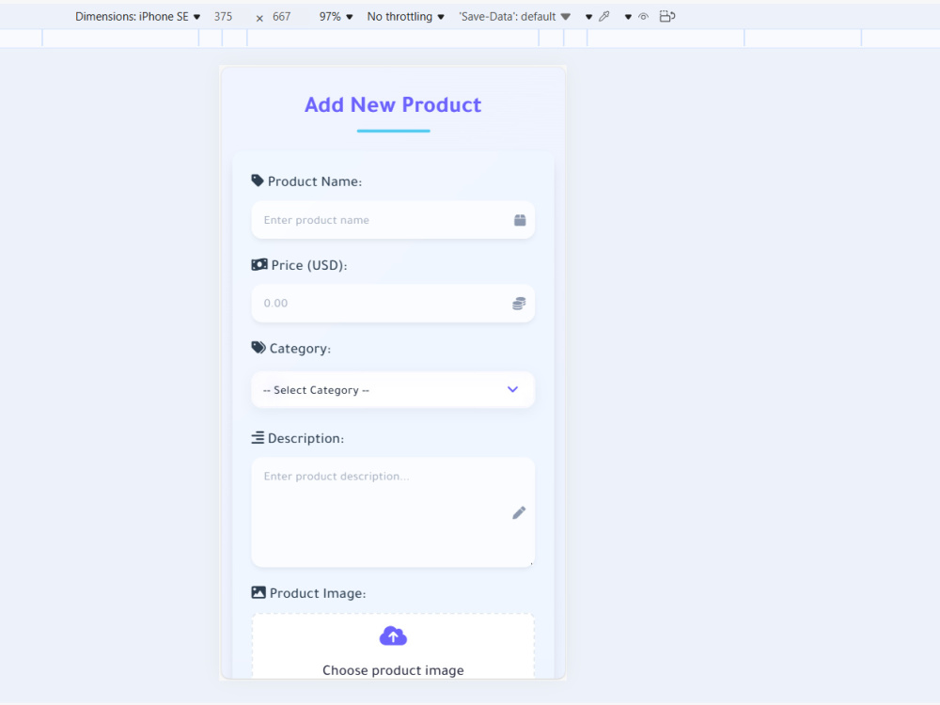Image resolution: width=940 pixels, height=705 pixels.
Task: Open the dropdown arrow before the eye icon
Action: (628, 17)
